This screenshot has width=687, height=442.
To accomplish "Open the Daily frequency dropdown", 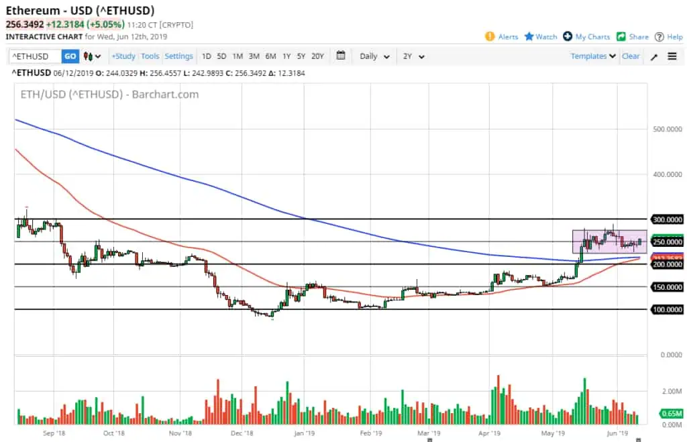I will pos(374,56).
